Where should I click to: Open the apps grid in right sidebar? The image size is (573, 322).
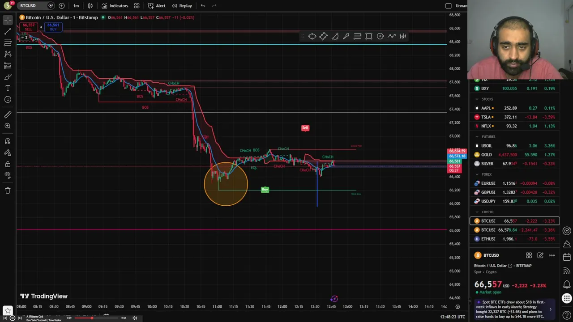(567, 298)
